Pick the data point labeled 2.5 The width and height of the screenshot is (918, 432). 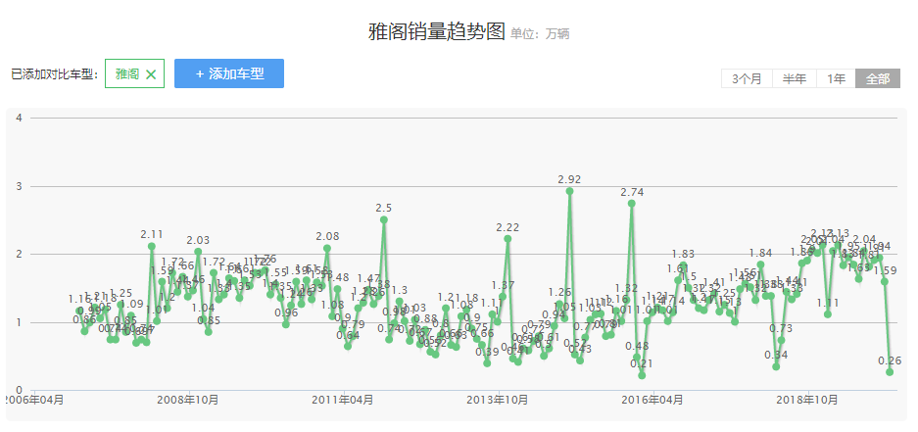click(384, 219)
